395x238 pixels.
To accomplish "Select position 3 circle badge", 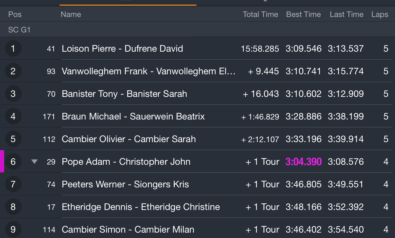I will [x=13, y=94].
